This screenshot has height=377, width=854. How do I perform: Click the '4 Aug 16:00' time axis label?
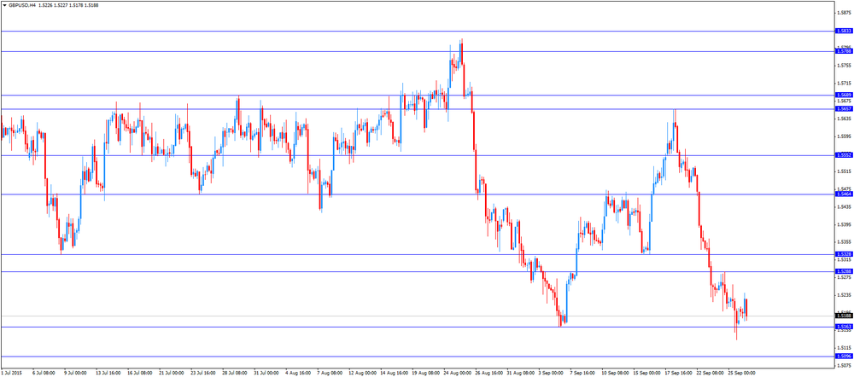298,374
